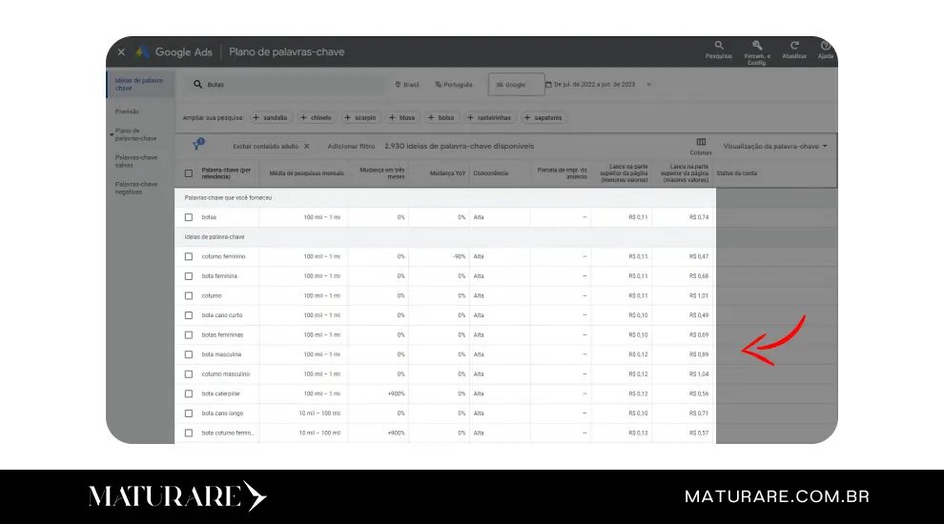Check the coturno masculino row
The image size is (944, 524).
[x=189, y=374]
